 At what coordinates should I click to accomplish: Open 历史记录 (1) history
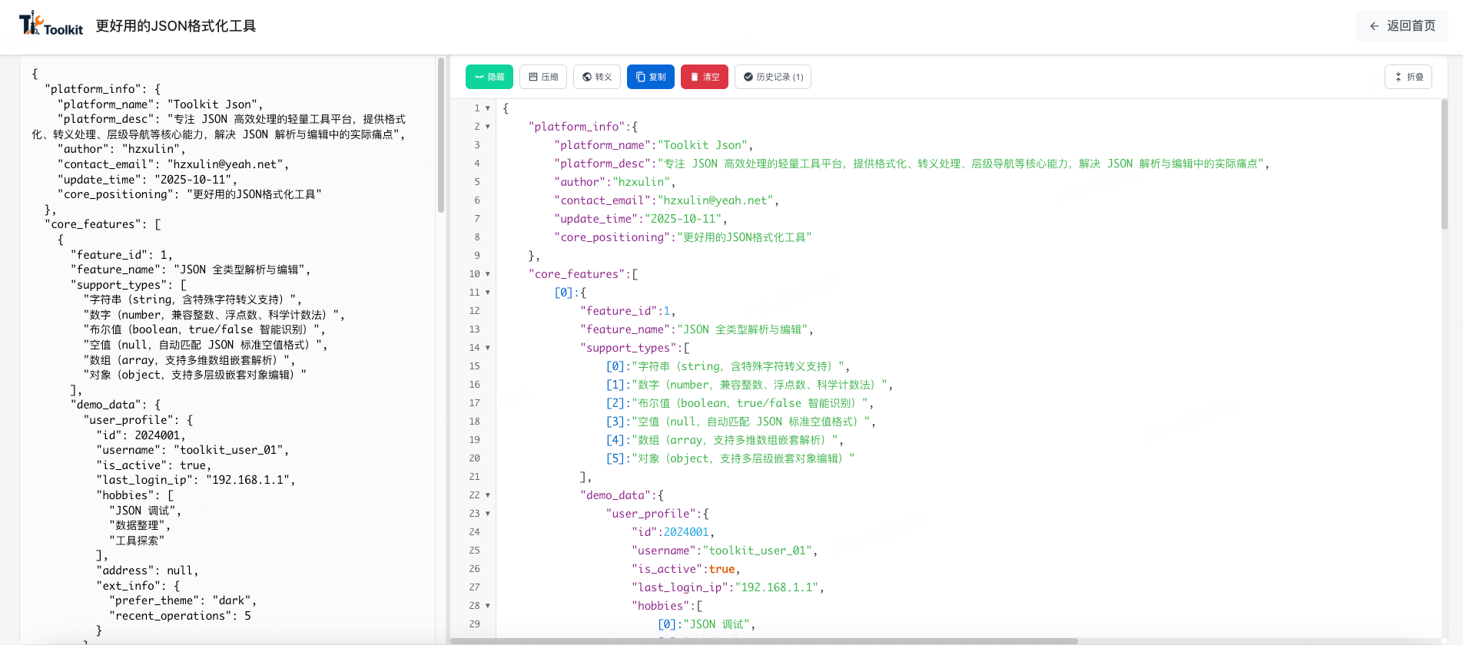point(773,77)
